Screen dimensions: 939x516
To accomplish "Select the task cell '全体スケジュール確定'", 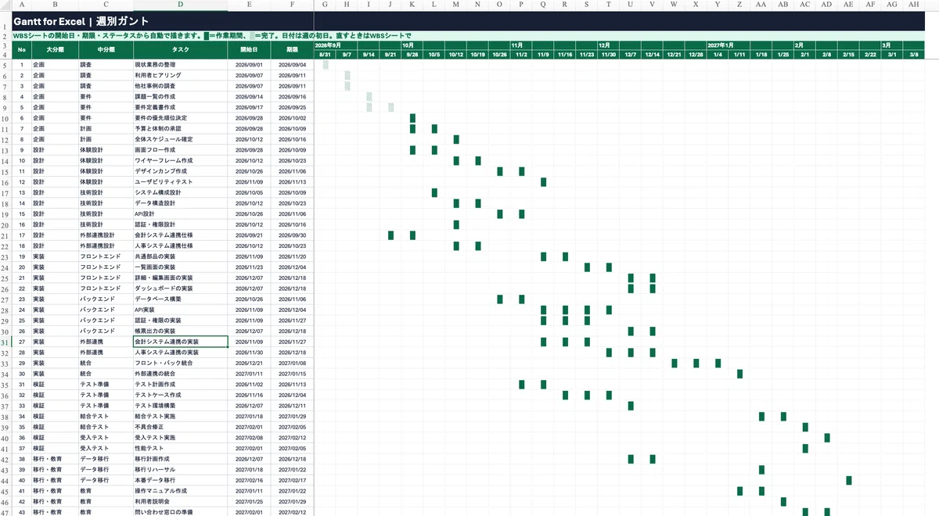I will point(181,139).
